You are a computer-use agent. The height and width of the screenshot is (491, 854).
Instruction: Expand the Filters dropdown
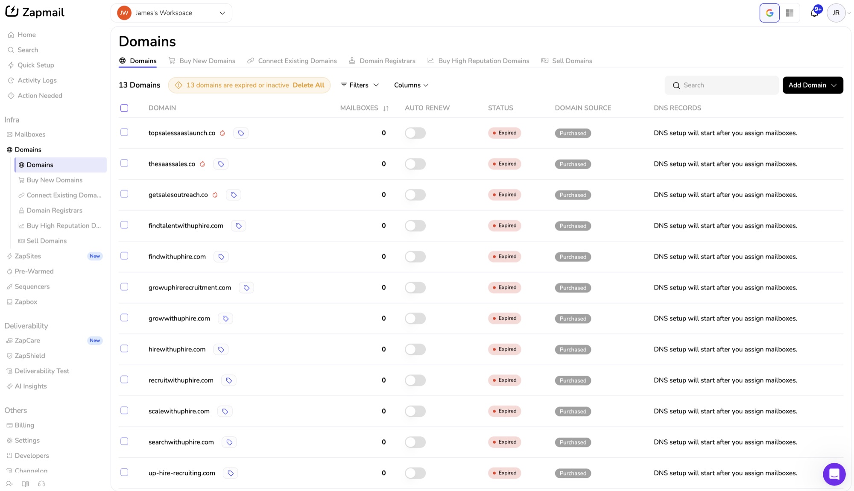click(x=360, y=85)
